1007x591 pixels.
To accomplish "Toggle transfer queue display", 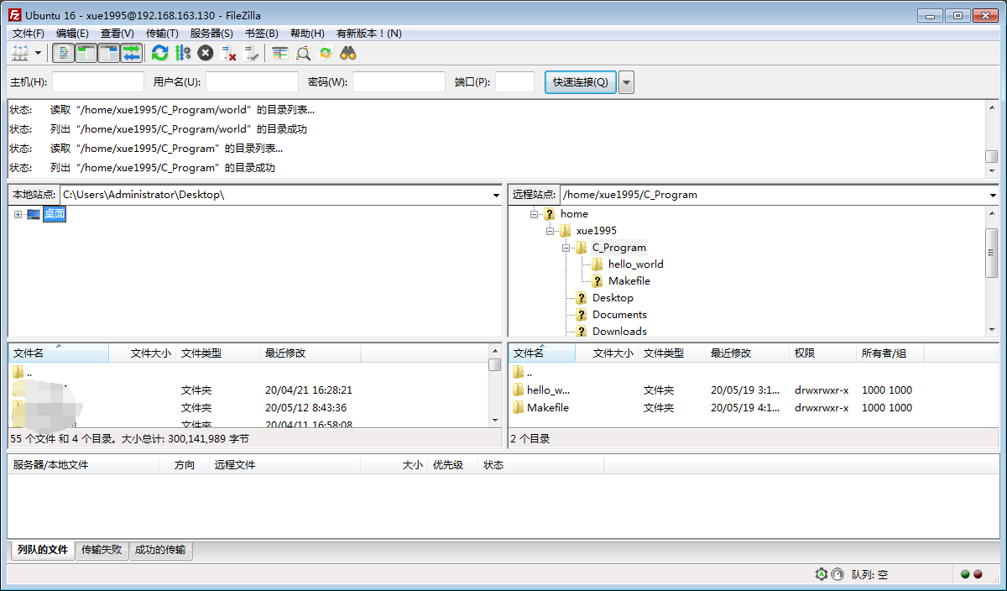I will coord(131,54).
